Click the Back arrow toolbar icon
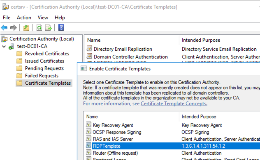The height and width of the screenshot is (160, 260). [4, 27]
